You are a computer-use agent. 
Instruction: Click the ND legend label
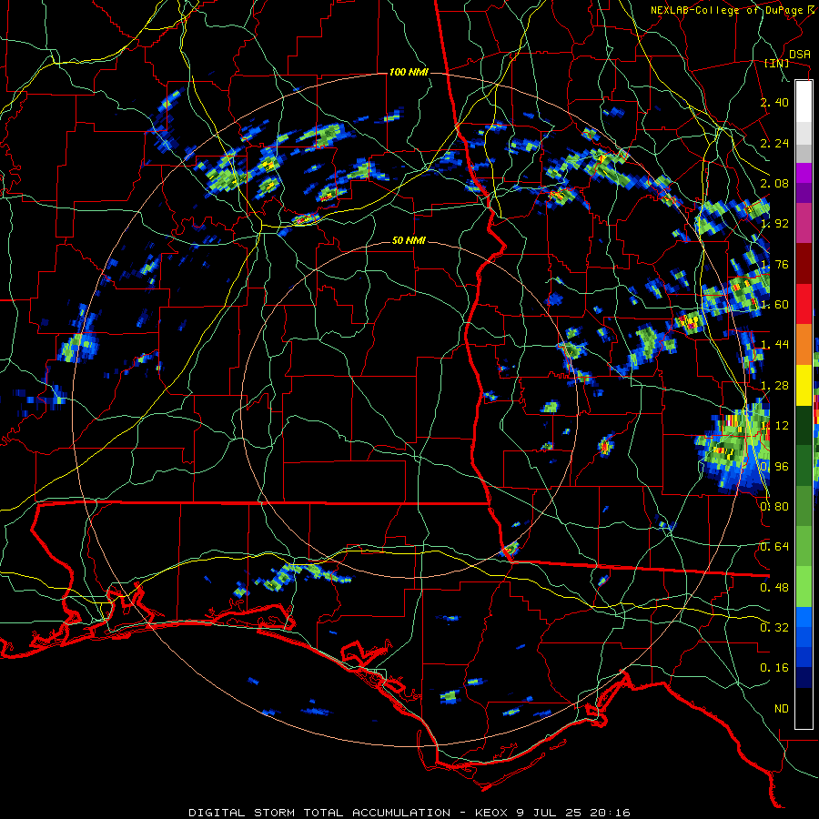[x=781, y=708]
